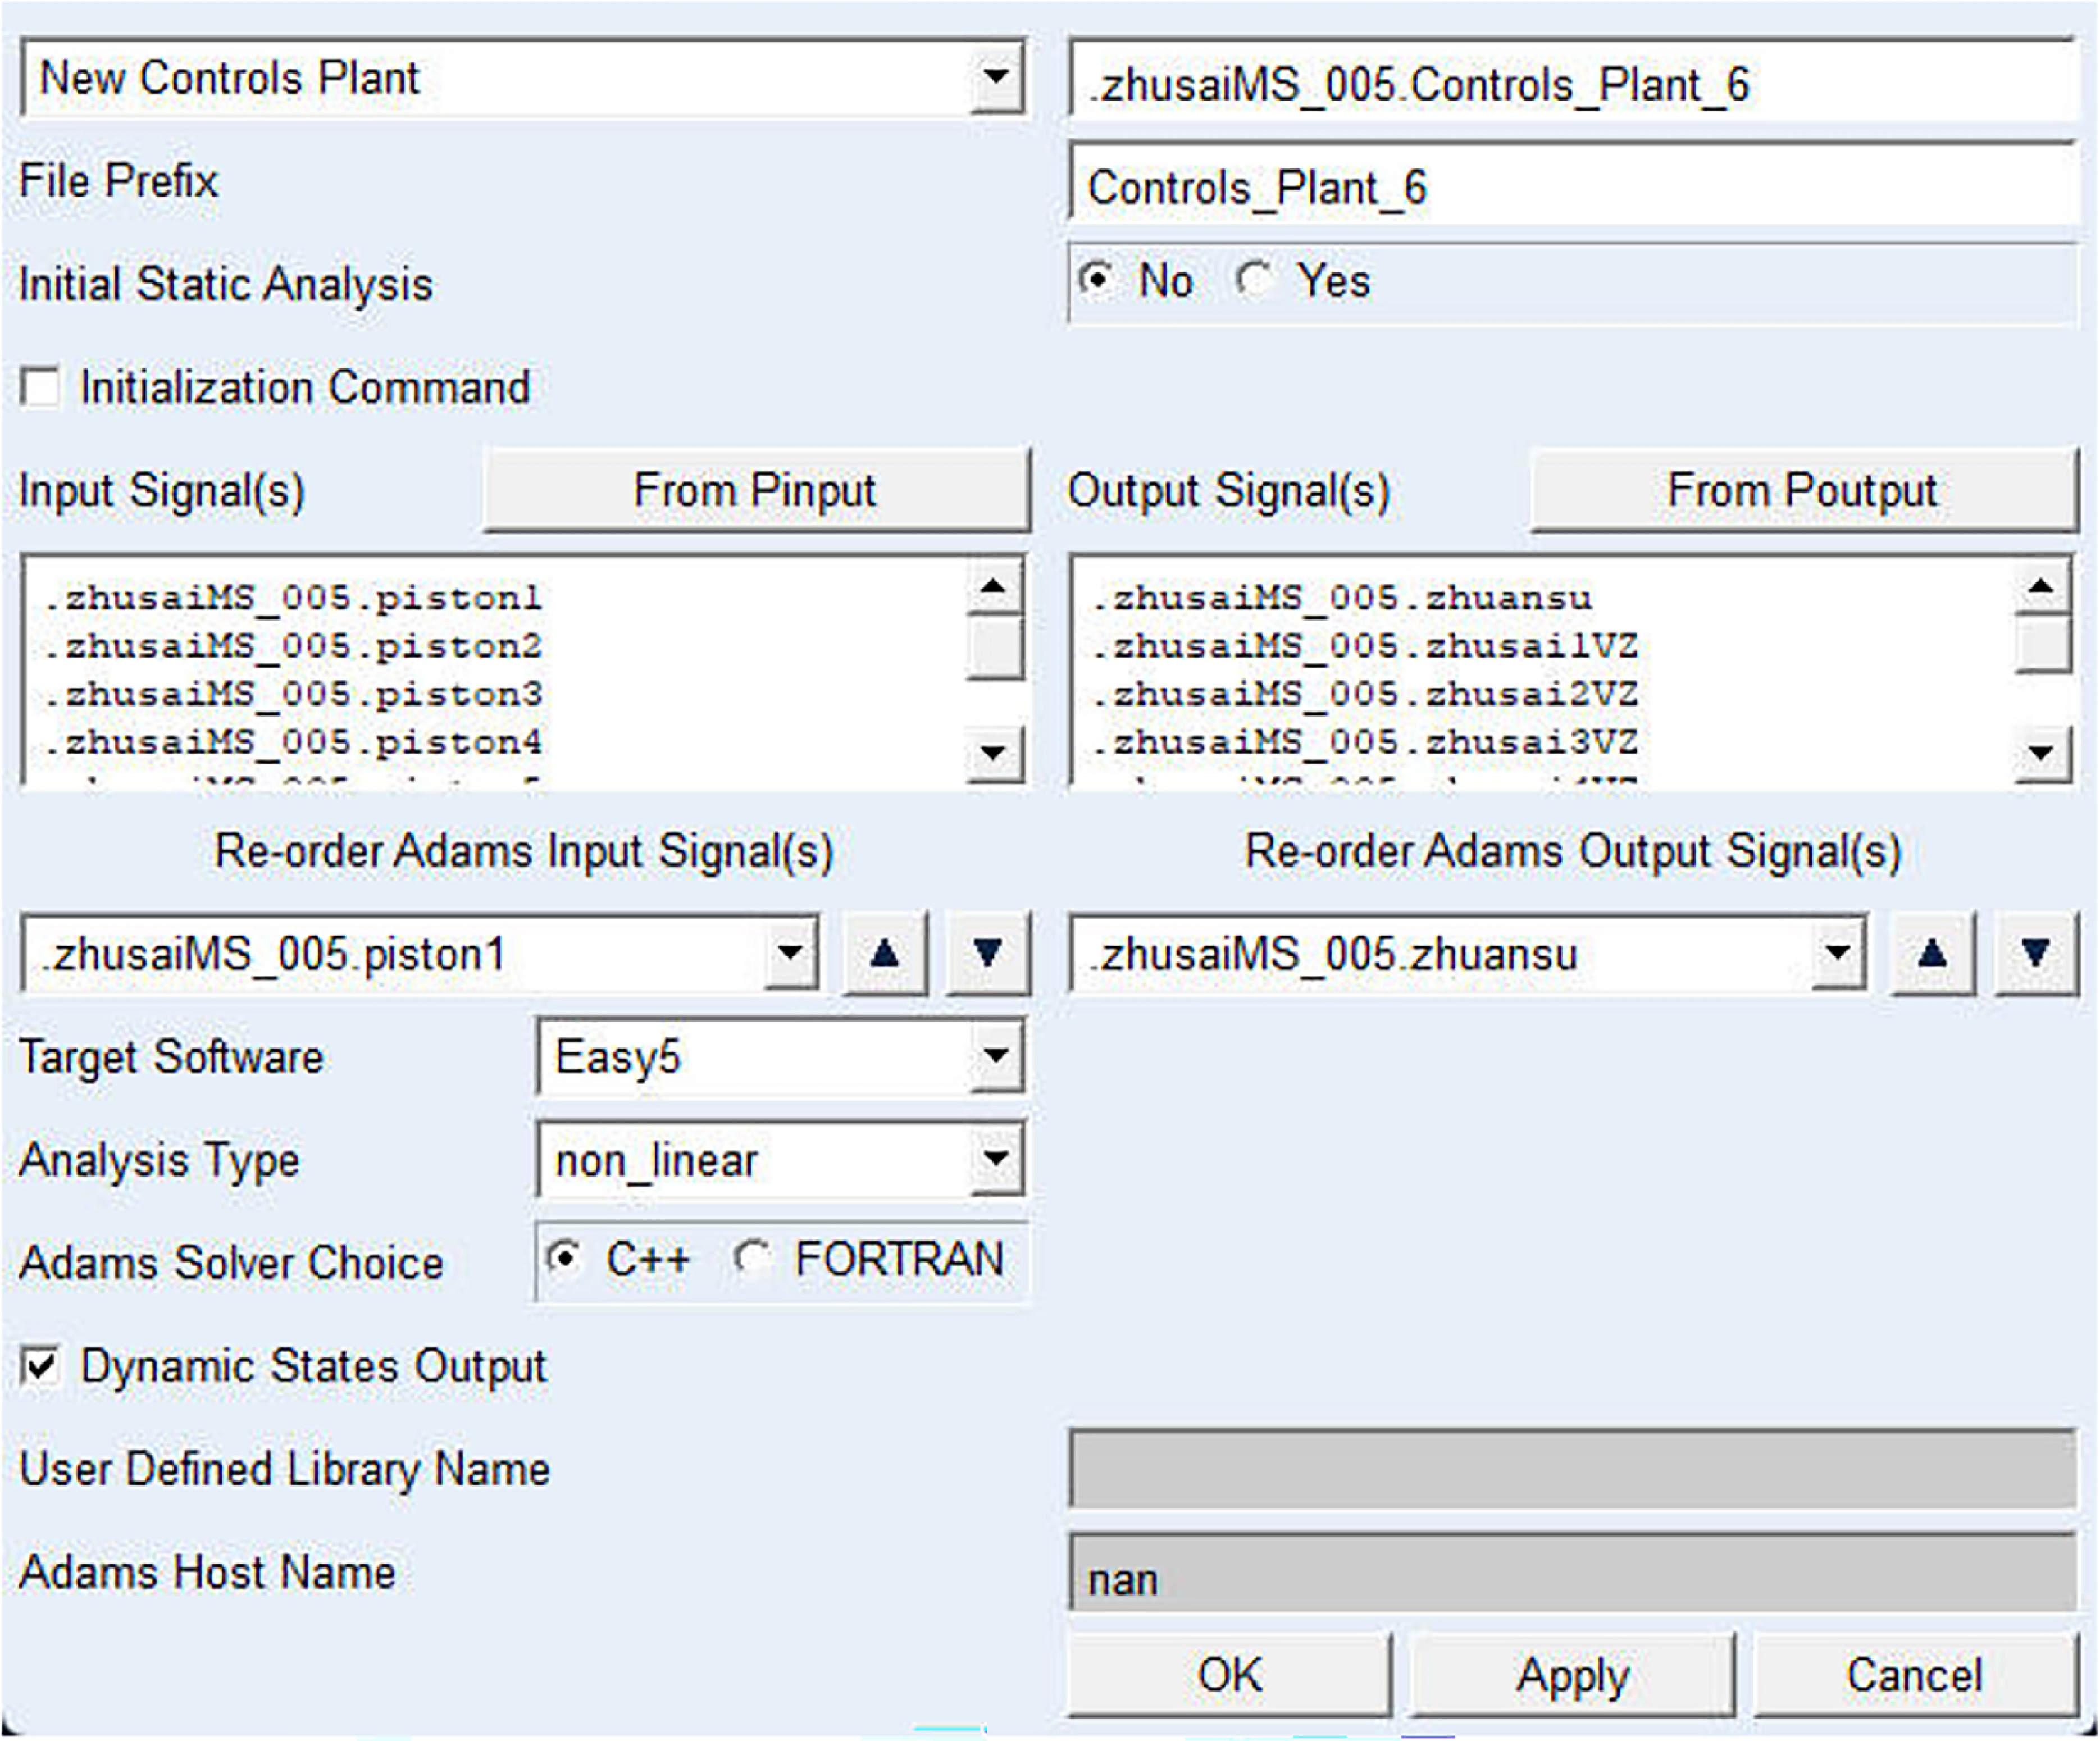Image resolution: width=2100 pixels, height=1741 pixels.
Task: Open the New Controls Plant dropdown
Action: [x=996, y=77]
